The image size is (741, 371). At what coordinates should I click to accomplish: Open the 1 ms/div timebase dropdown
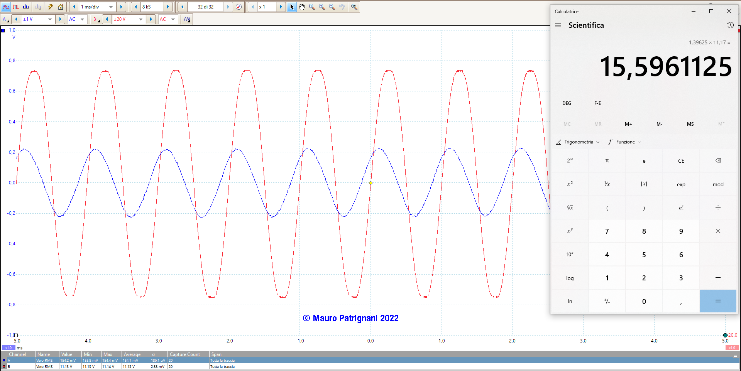tap(111, 7)
